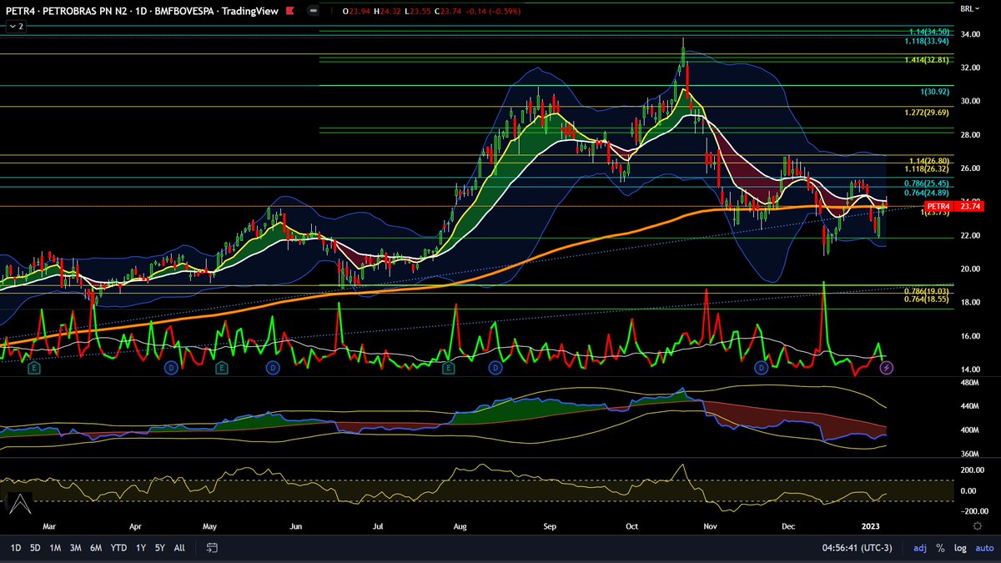The image size is (1001, 563).
Task: Click the 34.00 price axis label
Action: pos(970,34)
